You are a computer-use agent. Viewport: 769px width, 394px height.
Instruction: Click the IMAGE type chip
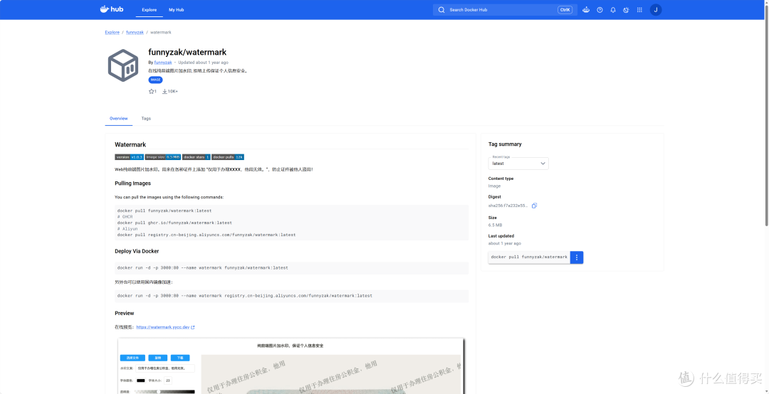[155, 80]
